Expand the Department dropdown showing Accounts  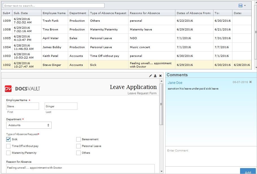pos(29,125)
